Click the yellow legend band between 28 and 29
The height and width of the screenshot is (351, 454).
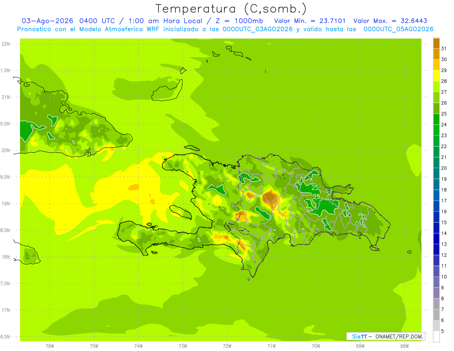[436, 76]
